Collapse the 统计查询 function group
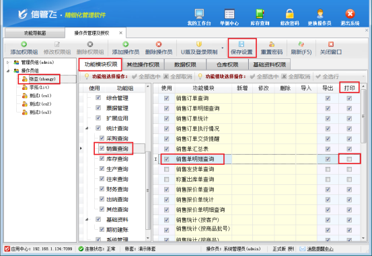The image size is (372, 256). [x=87, y=129]
